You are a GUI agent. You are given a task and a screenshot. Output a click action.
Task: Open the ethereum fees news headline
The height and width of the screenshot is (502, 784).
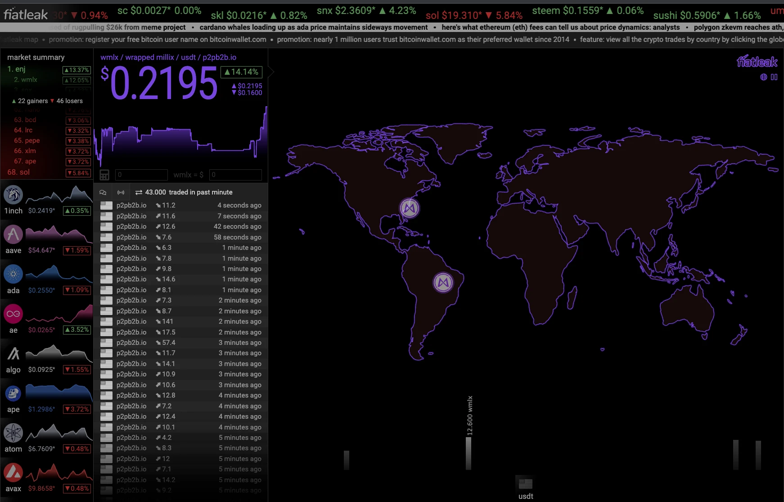click(x=561, y=27)
